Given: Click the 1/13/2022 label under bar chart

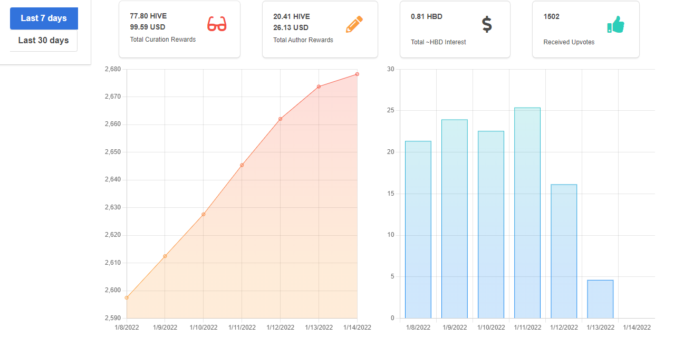Looking at the screenshot, I should coord(600,328).
